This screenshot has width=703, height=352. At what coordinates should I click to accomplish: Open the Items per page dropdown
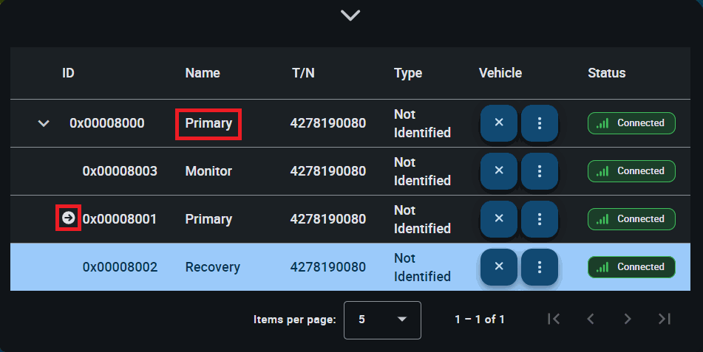click(382, 320)
